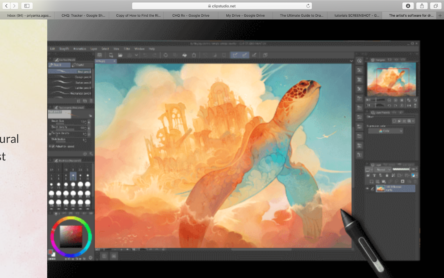Image resolution: width=444 pixels, height=278 pixels.
Task: Expand the save options dropdown arrow
Action: pos(136,55)
